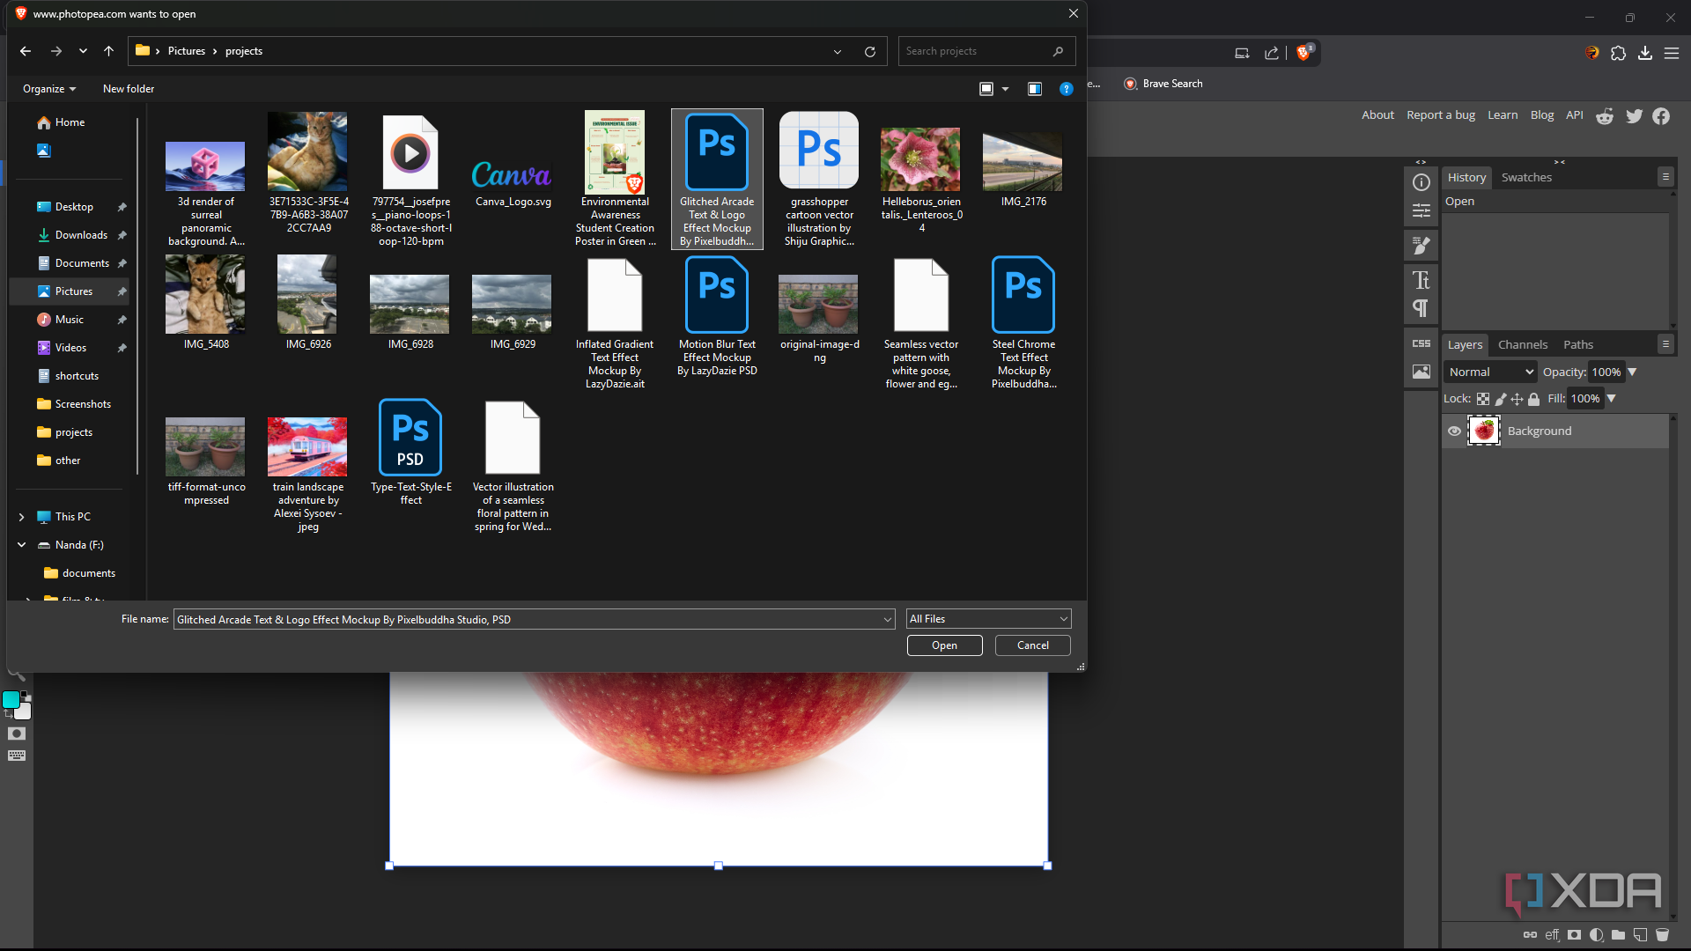Open the Character panel icon
Image resolution: width=1691 pixels, height=951 pixels.
pos(1421,280)
